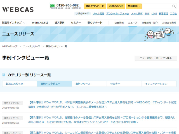The image size is (179, 134).
Task: Select セミナー category tab
Action: point(124,84)
